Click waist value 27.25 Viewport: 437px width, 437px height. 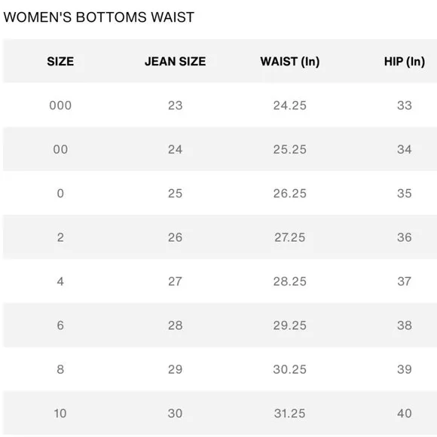pyautogui.click(x=290, y=237)
